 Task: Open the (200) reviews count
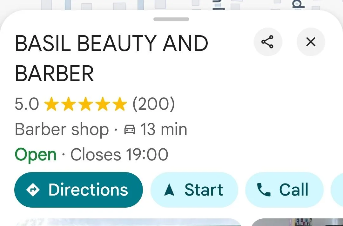point(154,104)
